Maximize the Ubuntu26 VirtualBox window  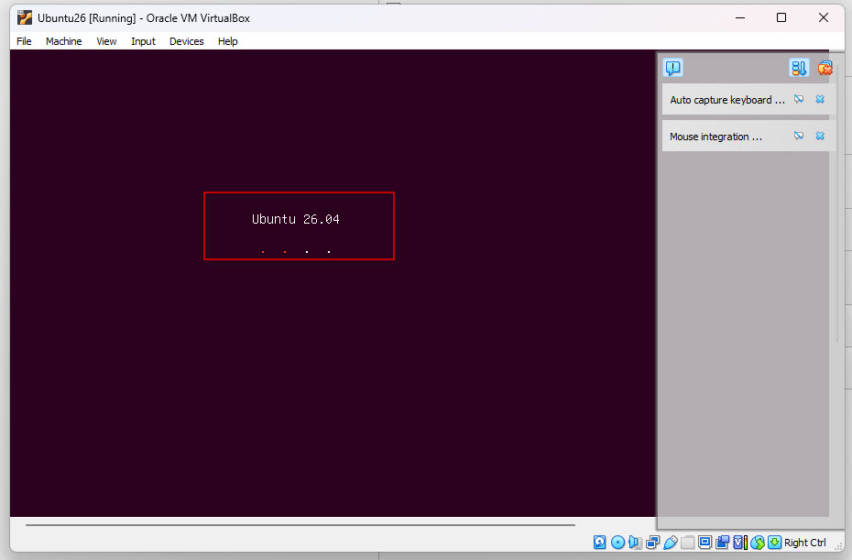pos(781,17)
